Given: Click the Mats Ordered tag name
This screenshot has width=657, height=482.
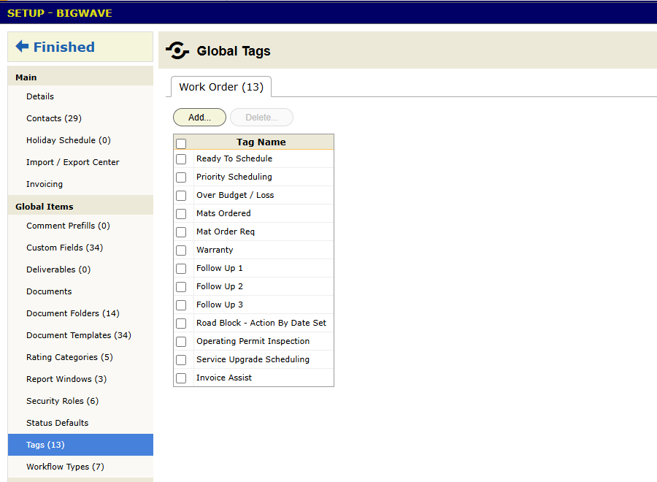Looking at the screenshot, I should 223,213.
